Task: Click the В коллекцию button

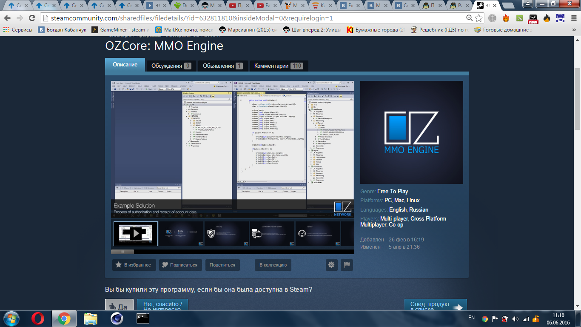Action: pyautogui.click(x=273, y=265)
